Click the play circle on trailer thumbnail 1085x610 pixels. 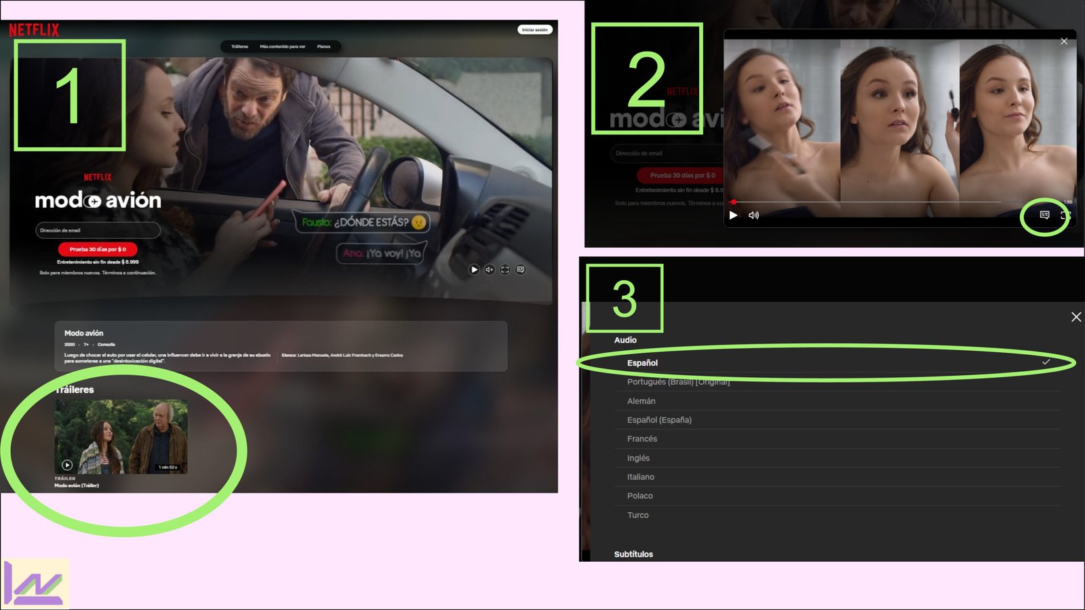[x=67, y=465]
